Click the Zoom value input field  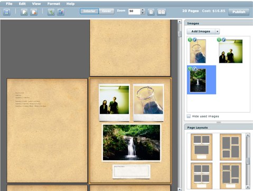click(x=134, y=11)
